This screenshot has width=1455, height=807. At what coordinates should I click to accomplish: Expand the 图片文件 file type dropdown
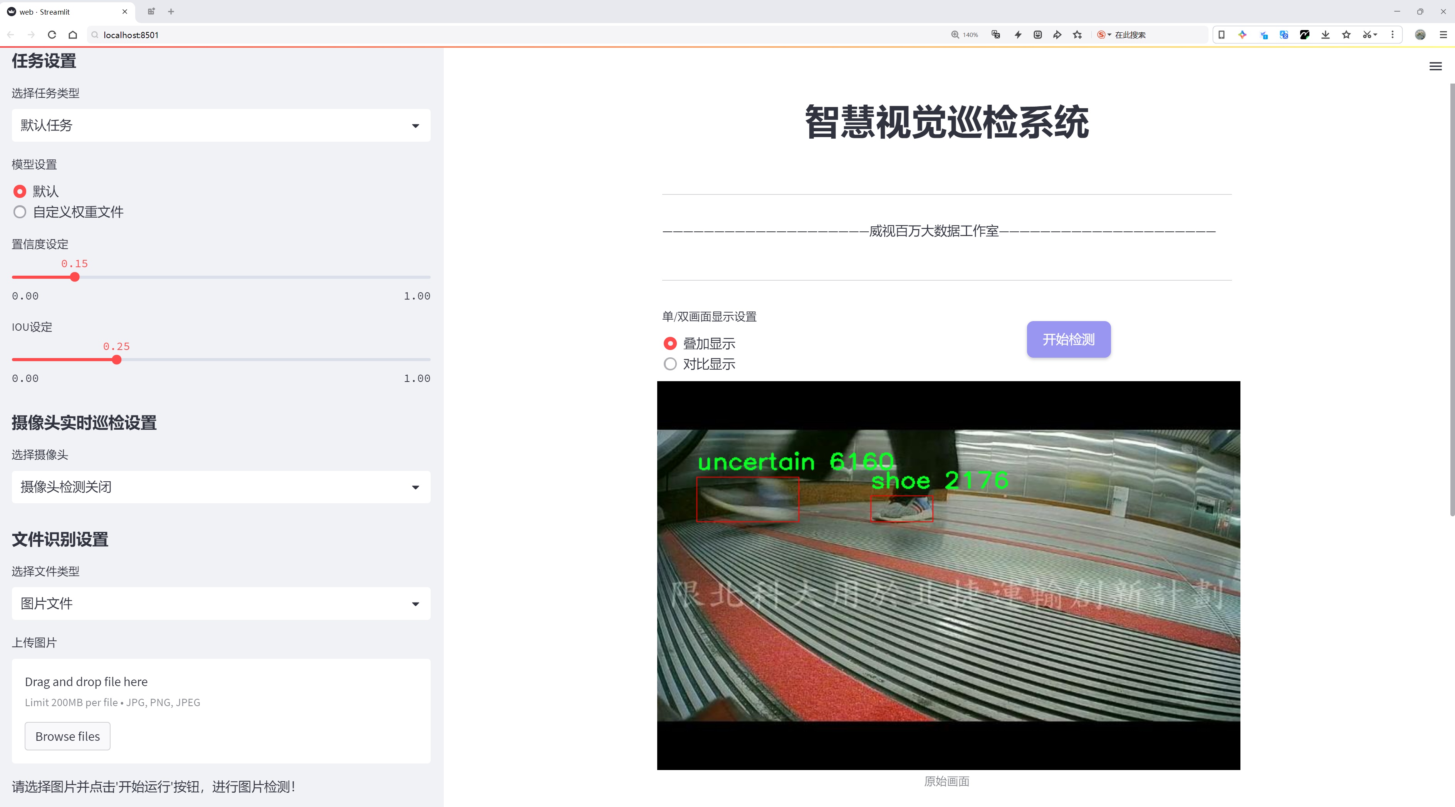(x=221, y=603)
